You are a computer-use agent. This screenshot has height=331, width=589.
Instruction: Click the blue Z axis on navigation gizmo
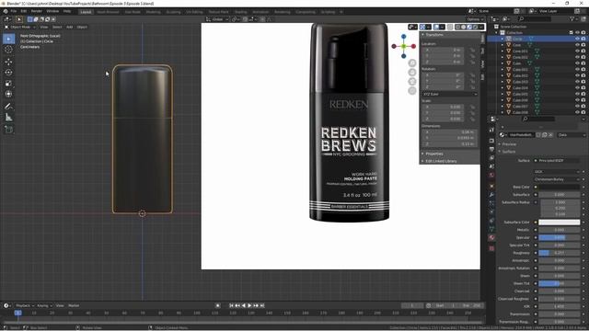coord(403,37)
